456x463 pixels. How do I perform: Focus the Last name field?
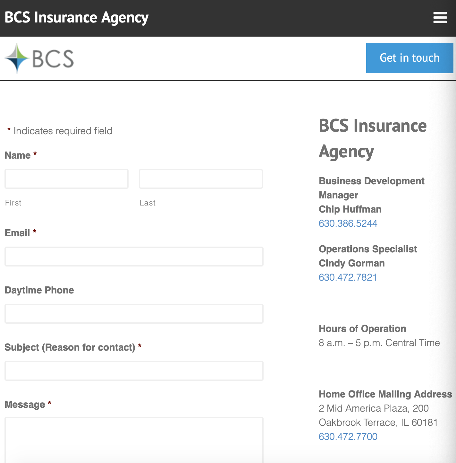(x=201, y=179)
